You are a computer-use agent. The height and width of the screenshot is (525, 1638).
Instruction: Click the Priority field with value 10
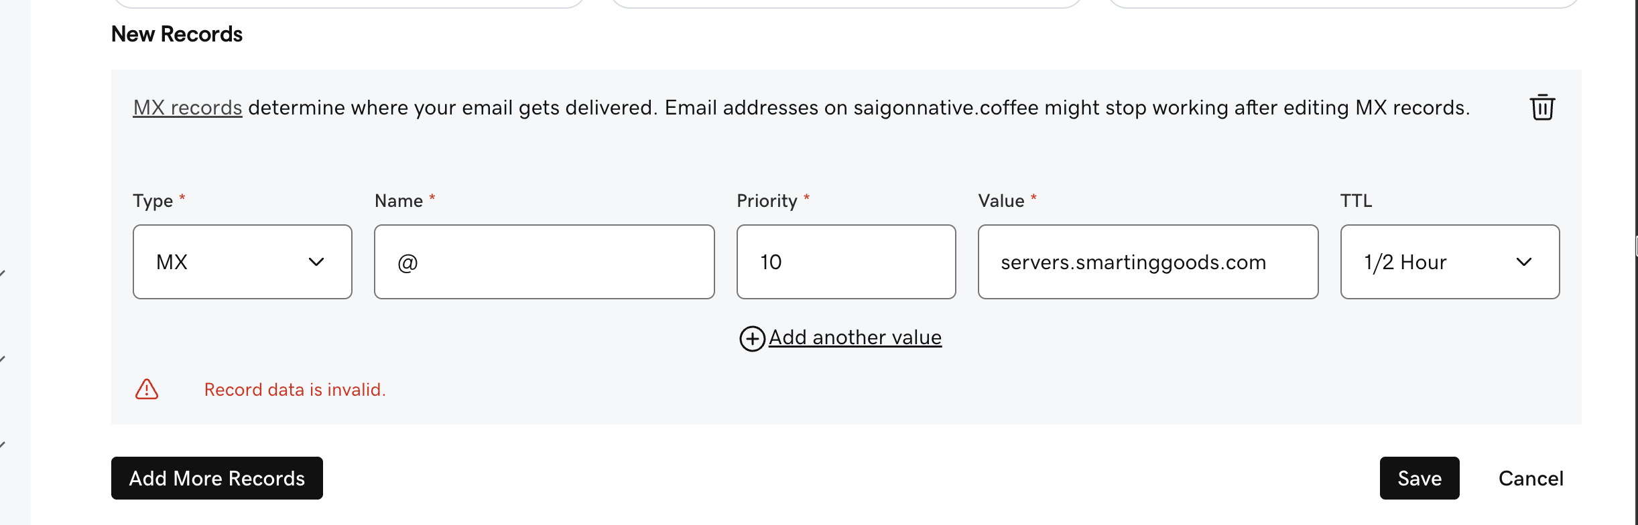[846, 262]
